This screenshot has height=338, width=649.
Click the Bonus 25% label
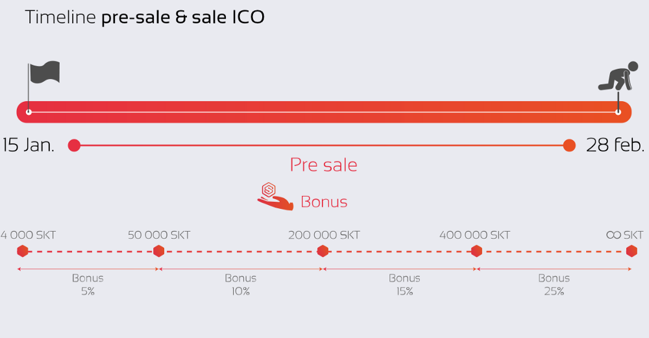tap(554, 285)
